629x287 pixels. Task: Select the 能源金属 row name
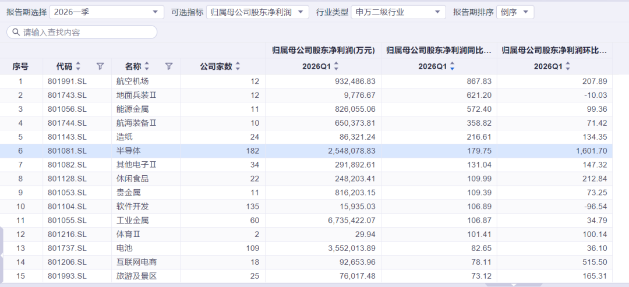[x=132, y=109]
